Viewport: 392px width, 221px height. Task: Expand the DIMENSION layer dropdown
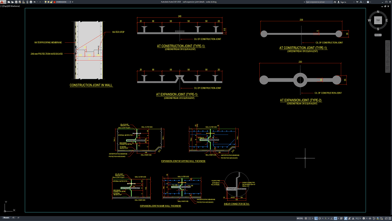coord(70,2)
